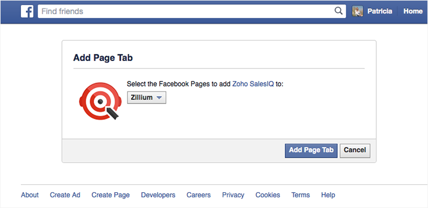Expand the Zillium page dropdown
The width and height of the screenshot is (428, 208).
click(147, 97)
